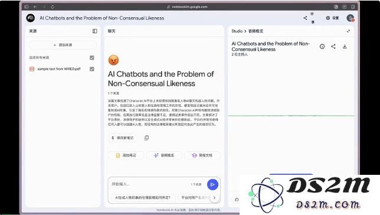380x215 pixels.
Task: Select the first suggested question chip
Action: 143,197
